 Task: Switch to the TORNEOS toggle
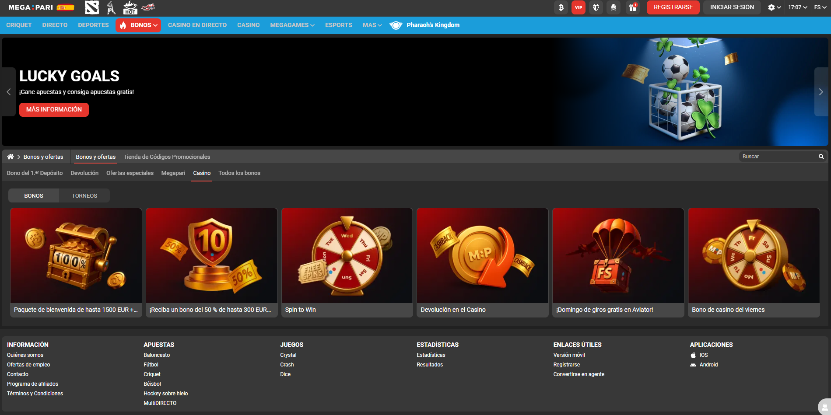click(x=84, y=195)
